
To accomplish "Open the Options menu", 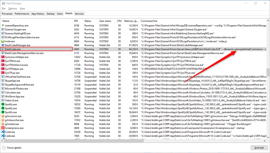I will pos(12,9).
